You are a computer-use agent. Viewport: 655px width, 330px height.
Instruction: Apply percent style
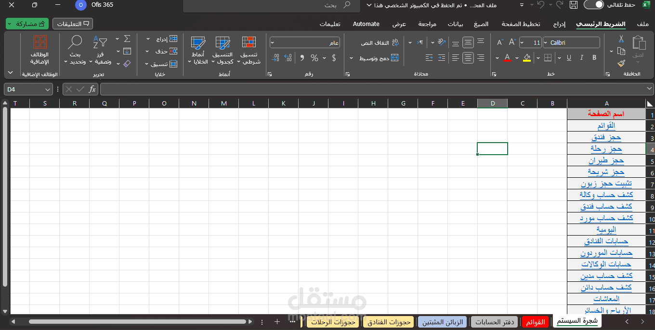(x=314, y=58)
